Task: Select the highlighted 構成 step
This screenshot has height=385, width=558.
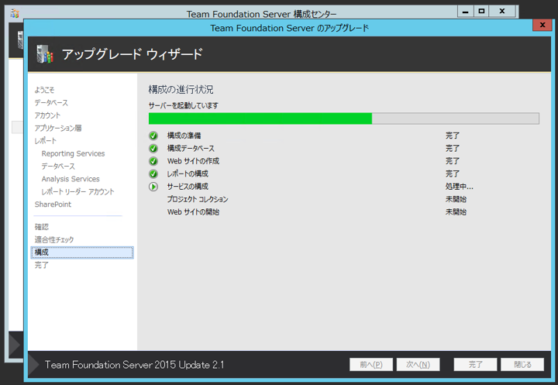Action: coord(82,253)
